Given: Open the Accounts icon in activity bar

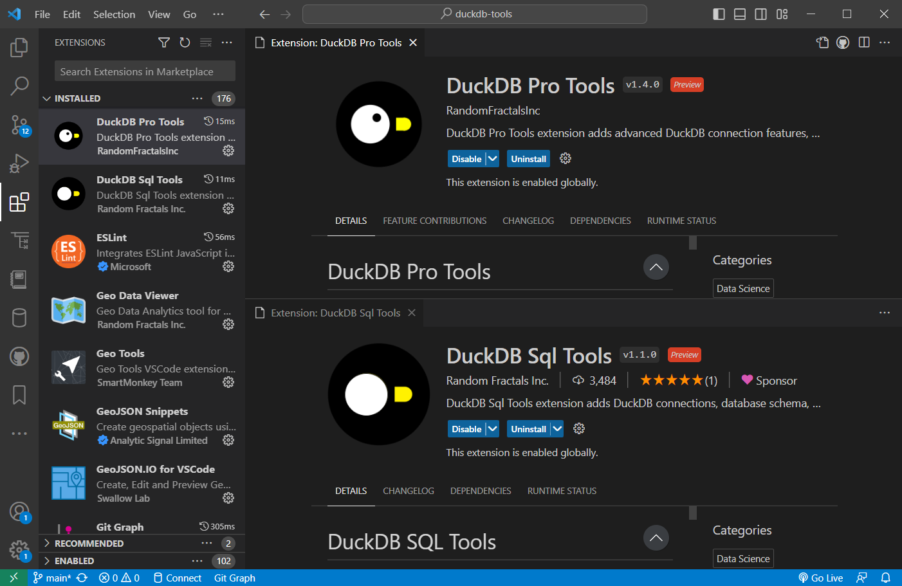Looking at the screenshot, I should pos(19,512).
